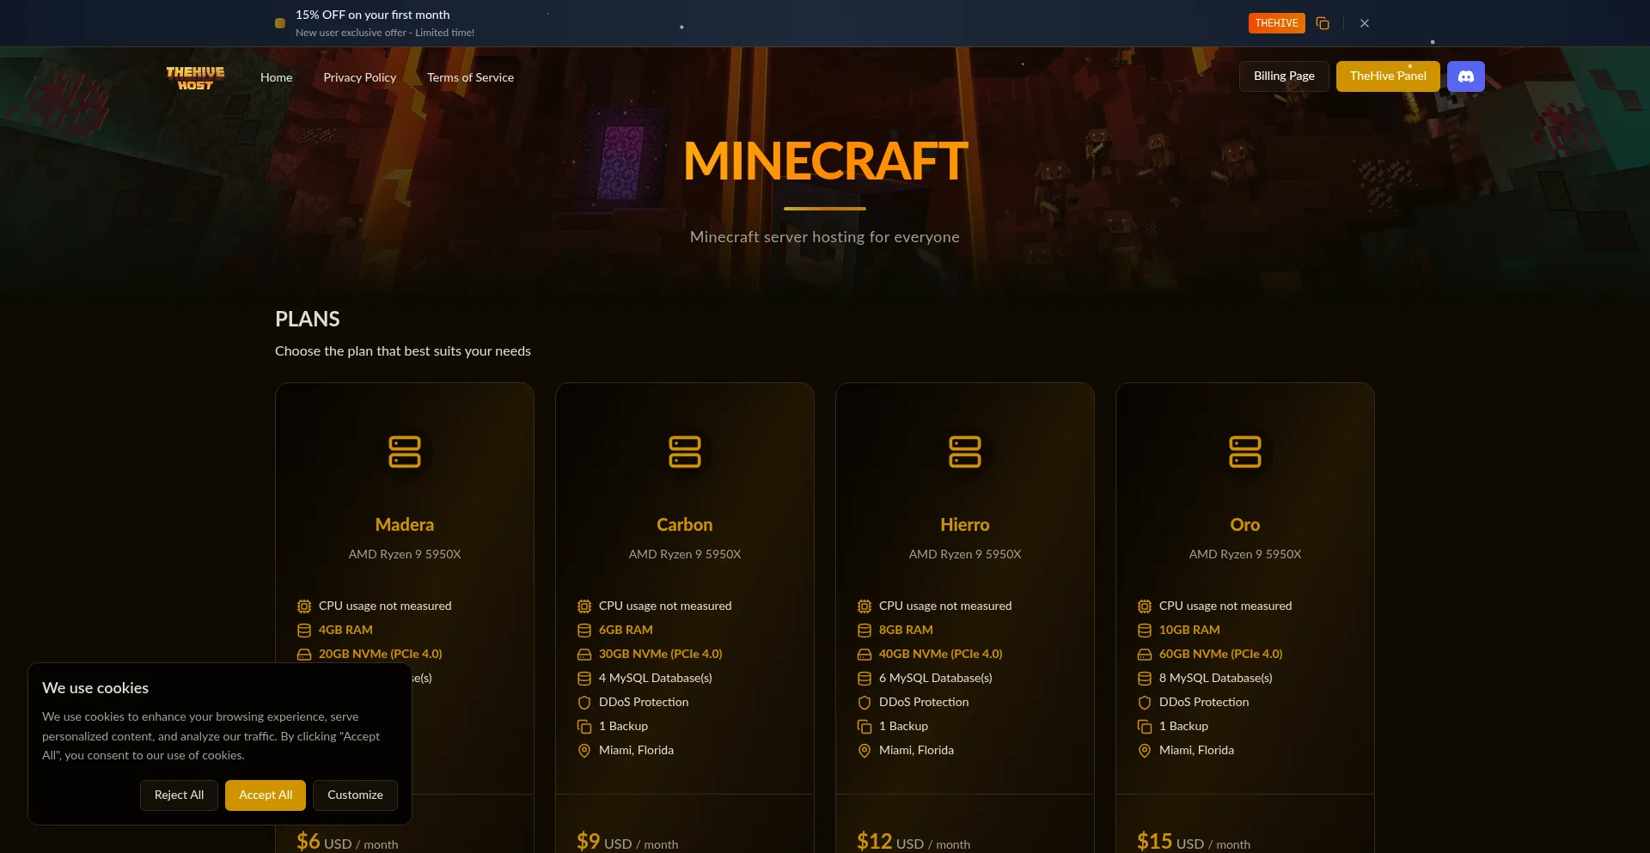Click the NVMe storage icon on Oro plan
This screenshot has width=1650, height=853.
tap(1145, 655)
